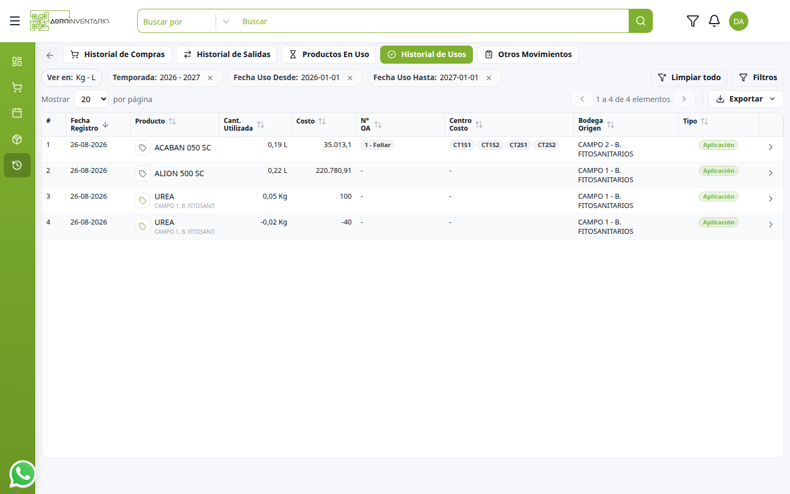Screen dimensions: 790x494
Task: Select history clock icon in sidebar
Action: [x=17, y=165]
